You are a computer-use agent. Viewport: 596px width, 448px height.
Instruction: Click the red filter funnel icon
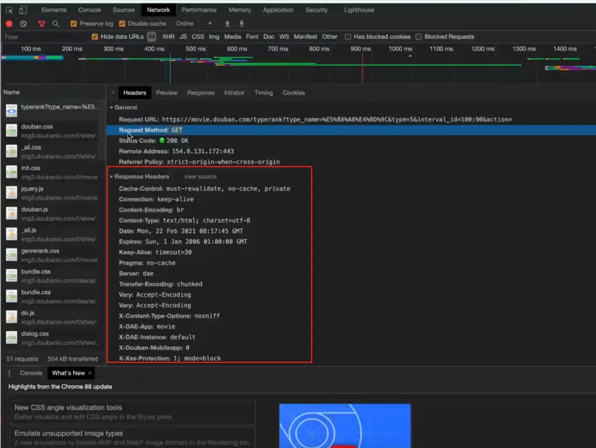(41, 24)
